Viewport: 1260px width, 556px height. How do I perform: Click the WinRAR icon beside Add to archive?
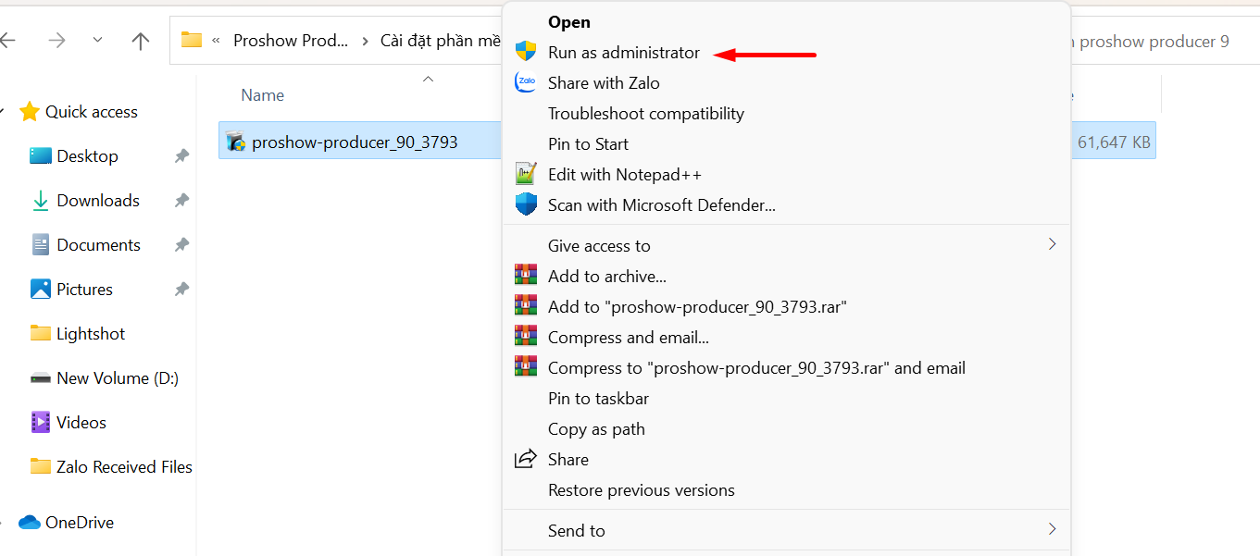526,276
